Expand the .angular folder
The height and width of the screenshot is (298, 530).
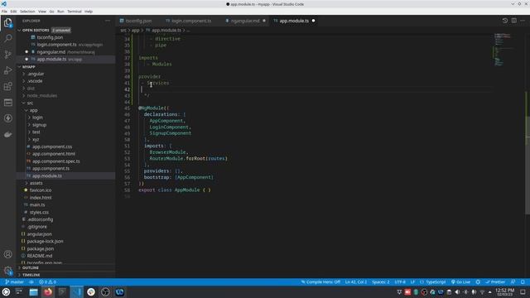tap(66, 74)
